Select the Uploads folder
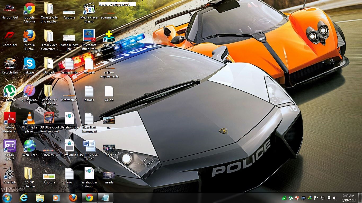The width and height of the screenshot is (362, 203). point(49,66)
